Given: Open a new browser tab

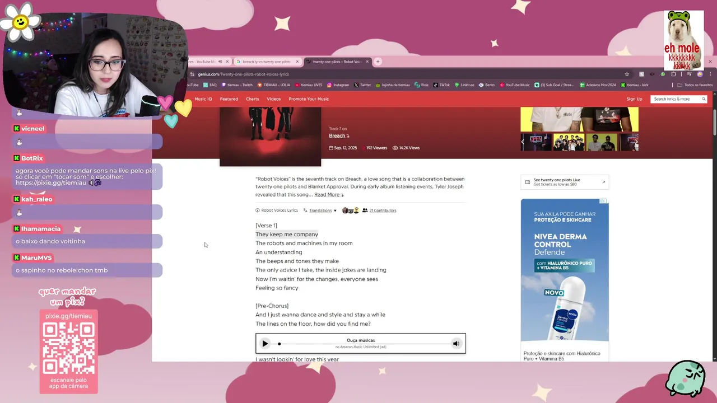Looking at the screenshot, I should pyautogui.click(x=378, y=62).
